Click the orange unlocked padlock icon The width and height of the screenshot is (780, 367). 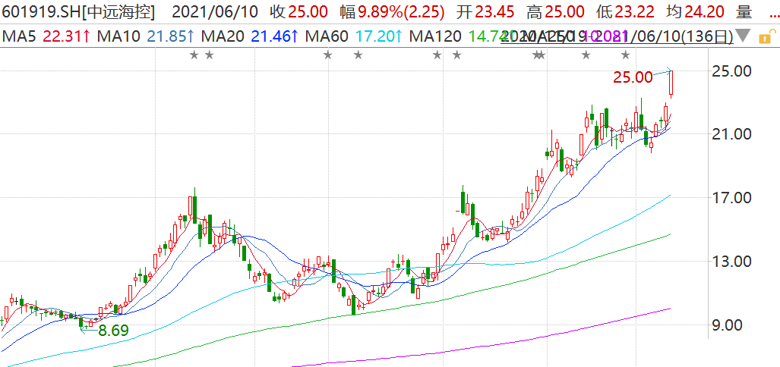[766, 36]
